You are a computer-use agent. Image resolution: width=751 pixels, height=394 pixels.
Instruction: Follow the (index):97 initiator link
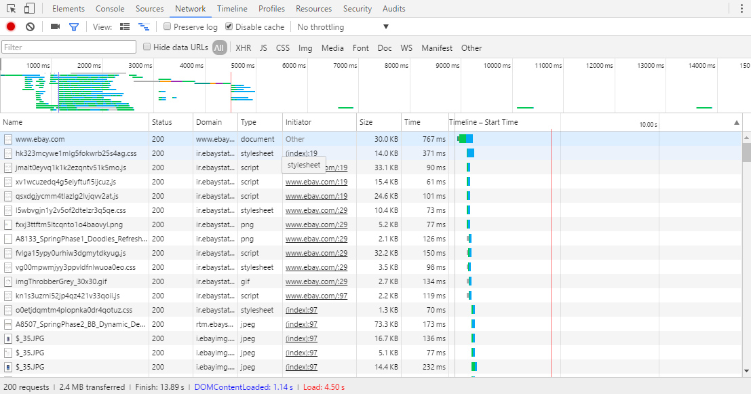(x=301, y=310)
